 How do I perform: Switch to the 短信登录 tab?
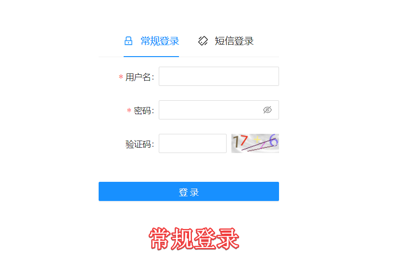(226, 41)
